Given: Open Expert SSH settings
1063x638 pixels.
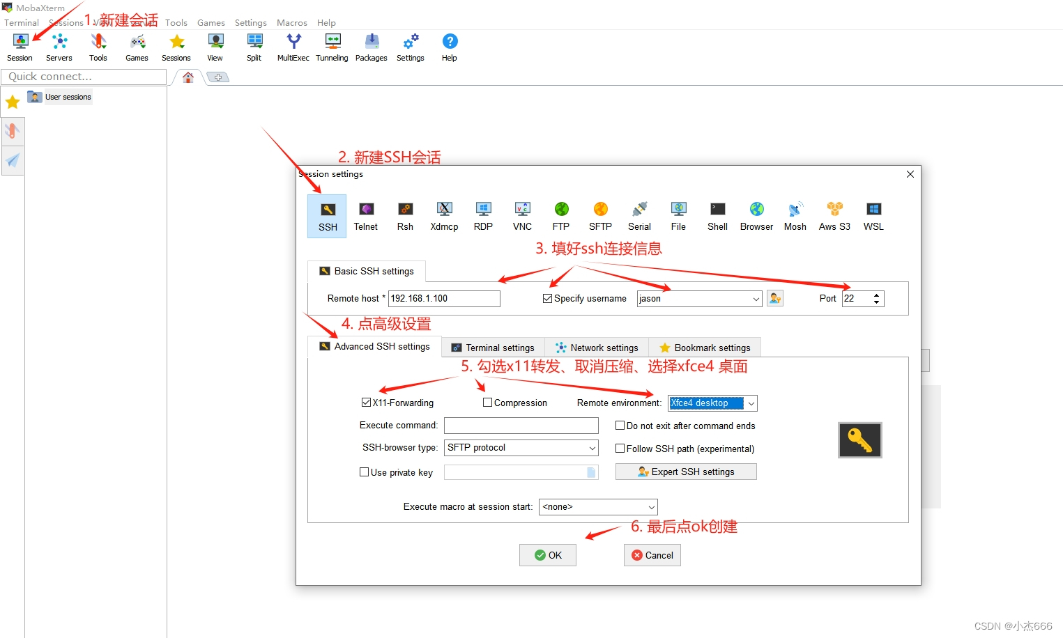Looking at the screenshot, I should [x=686, y=472].
